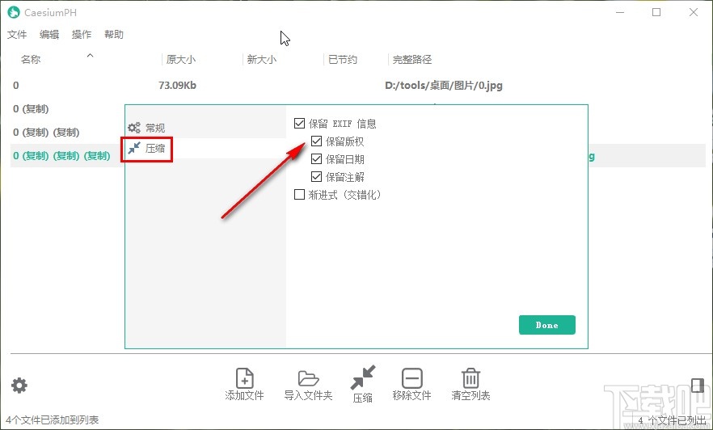Enable Progressive (渐进式) checkbox

point(299,195)
